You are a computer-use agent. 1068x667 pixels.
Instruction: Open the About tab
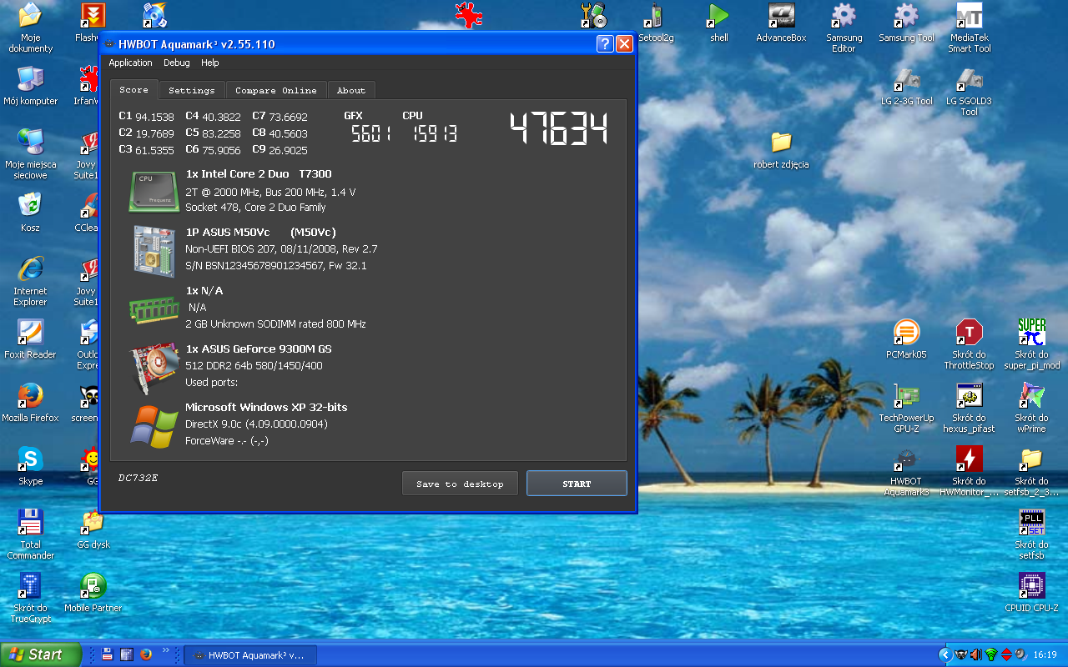click(351, 90)
